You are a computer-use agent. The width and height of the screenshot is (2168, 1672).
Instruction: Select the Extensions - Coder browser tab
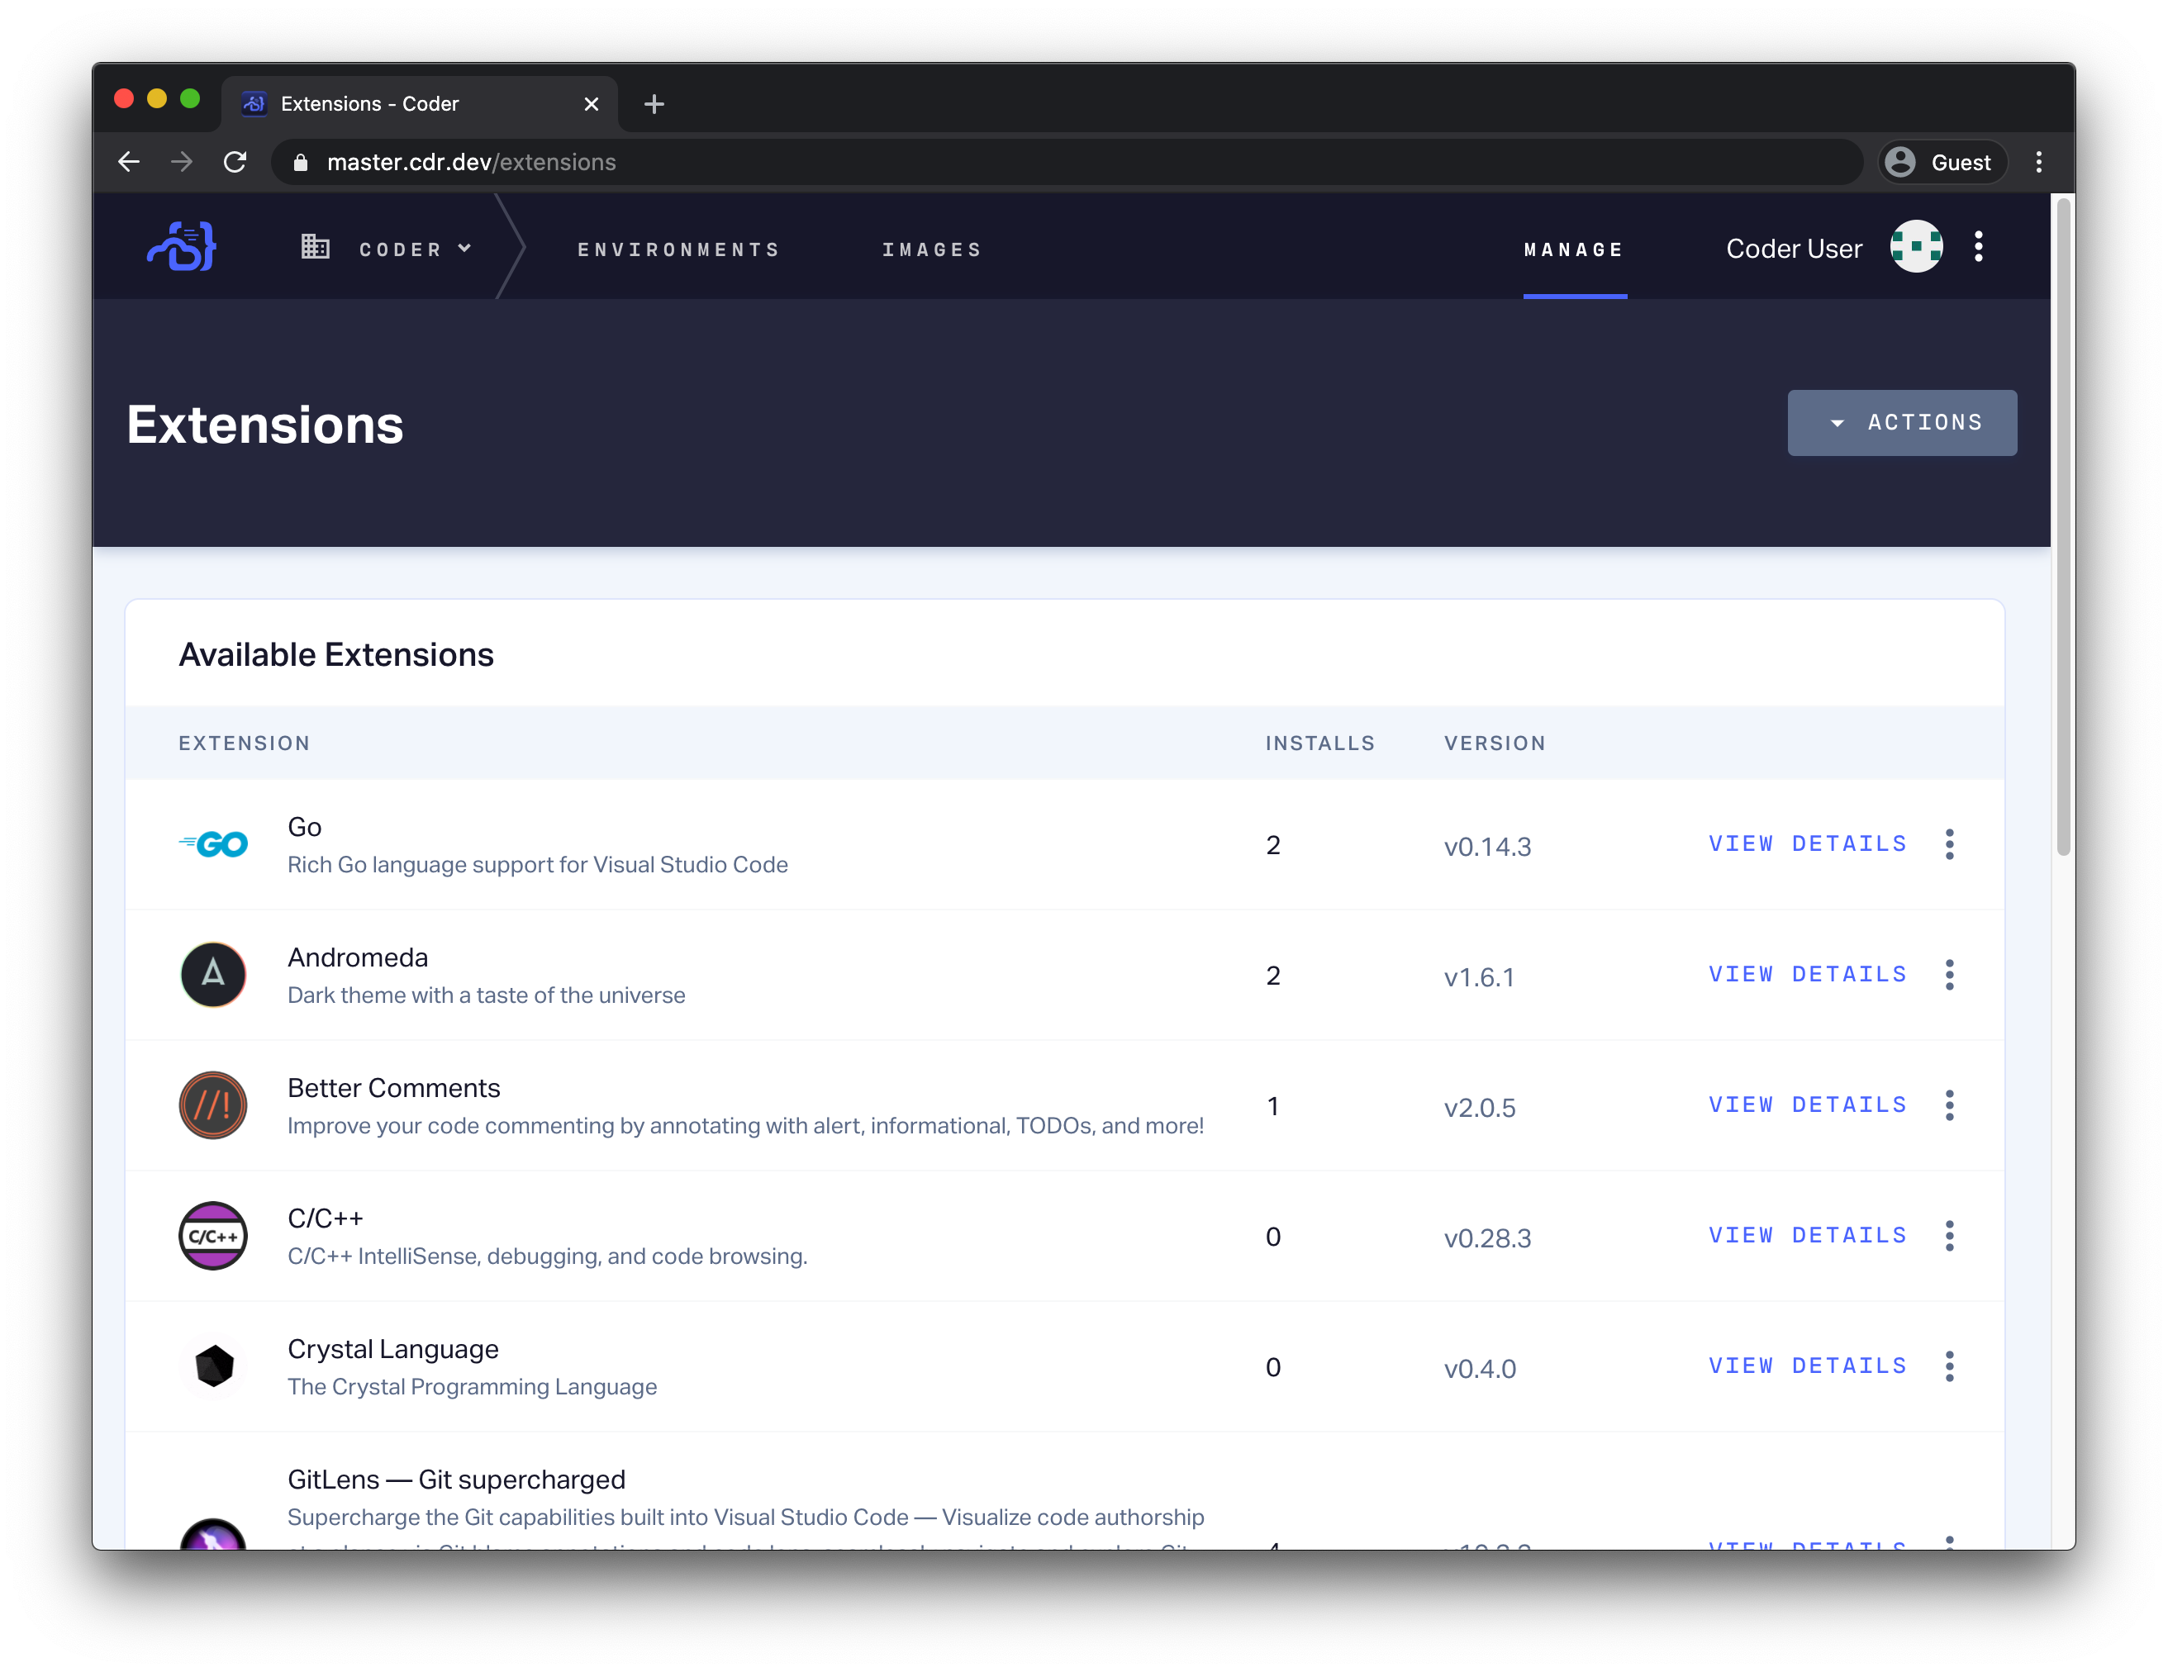tap(420, 104)
